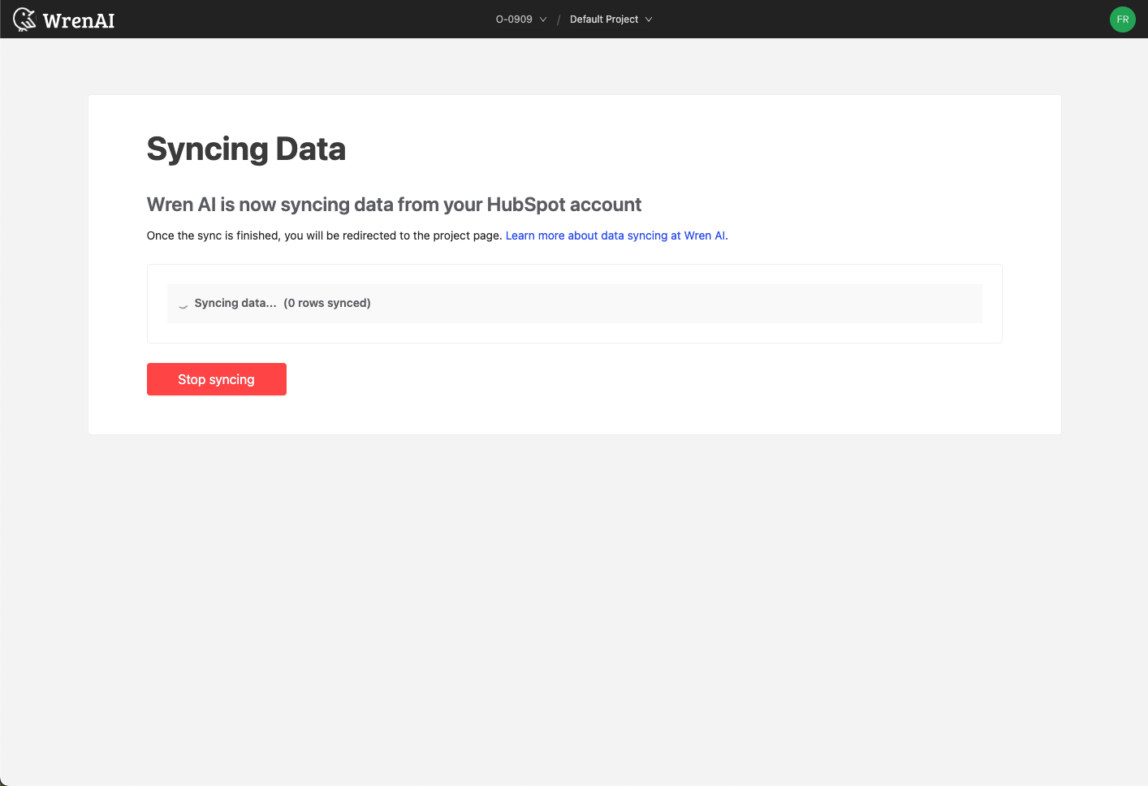Open the FR user avatar menu
1148x786 pixels.
pos(1122,19)
